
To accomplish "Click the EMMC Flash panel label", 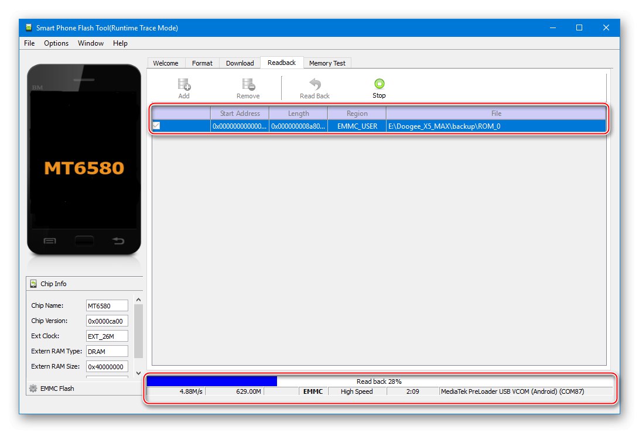I will (57, 389).
